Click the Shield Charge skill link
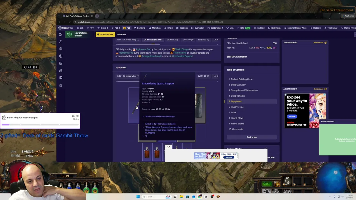 [x=182, y=49]
